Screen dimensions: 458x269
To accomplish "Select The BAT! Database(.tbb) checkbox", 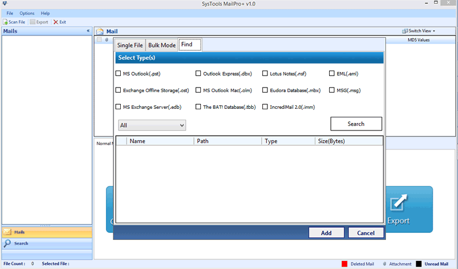I will (x=198, y=106).
